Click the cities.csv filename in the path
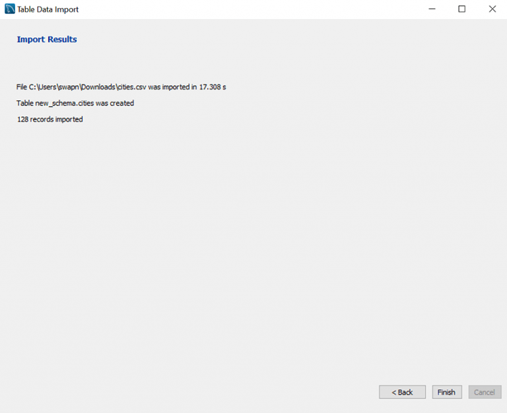The height and width of the screenshot is (413, 507). tap(132, 87)
